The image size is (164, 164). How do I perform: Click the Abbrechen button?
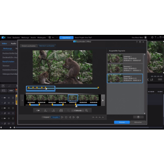pyautogui.click(x=138, y=122)
